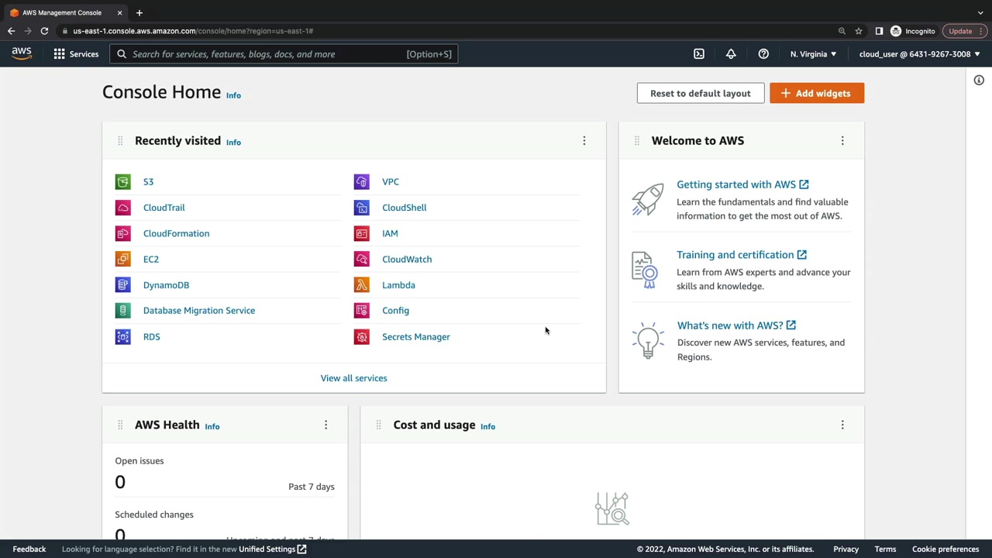Open the Recently visited widget options menu

click(x=584, y=141)
